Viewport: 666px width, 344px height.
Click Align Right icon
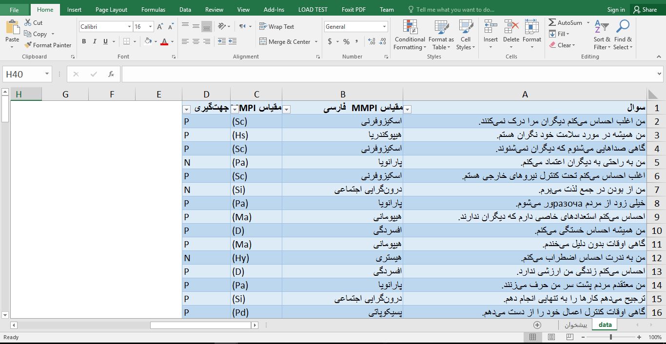[x=206, y=41]
